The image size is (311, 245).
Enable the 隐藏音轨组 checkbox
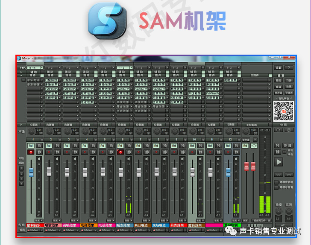[276, 182]
